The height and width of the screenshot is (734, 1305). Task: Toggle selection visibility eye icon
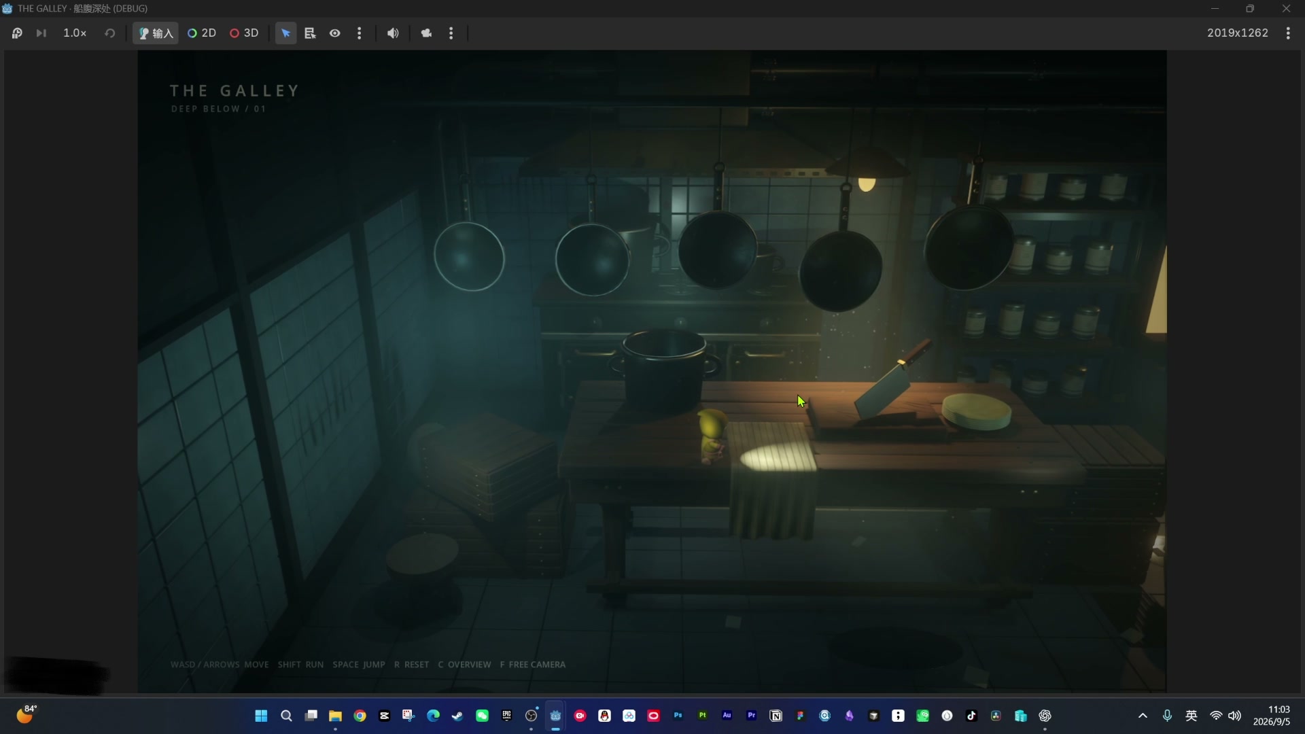(335, 33)
